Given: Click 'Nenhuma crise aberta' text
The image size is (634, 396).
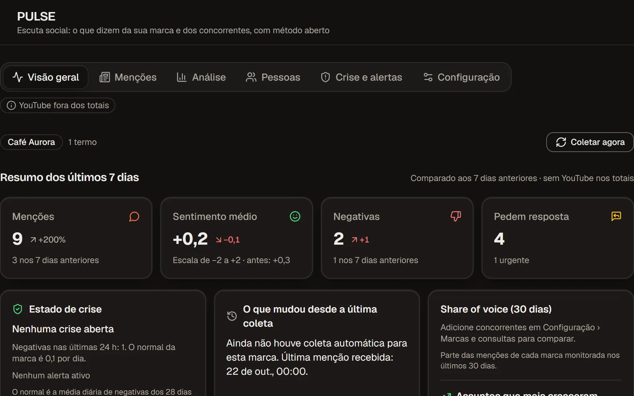Looking at the screenshot, I should pos(63,329).
